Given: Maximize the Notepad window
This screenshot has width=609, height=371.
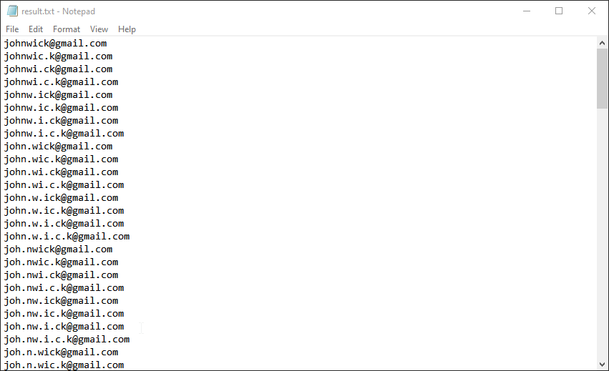Looking at the screenshot, I should pyautogui.click(x=559, y=11).
